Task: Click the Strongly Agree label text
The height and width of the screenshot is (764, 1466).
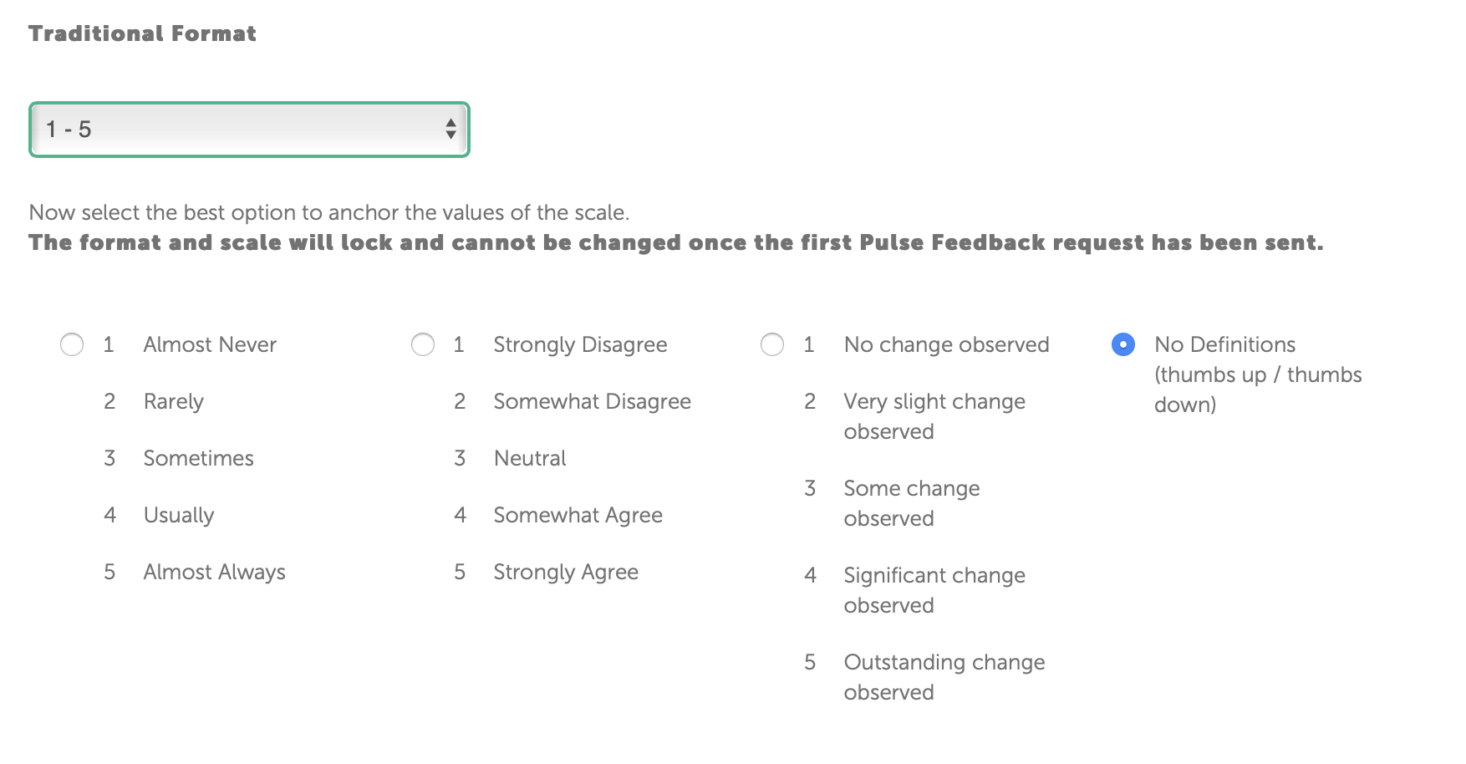Action: click(x=566, y=572)
